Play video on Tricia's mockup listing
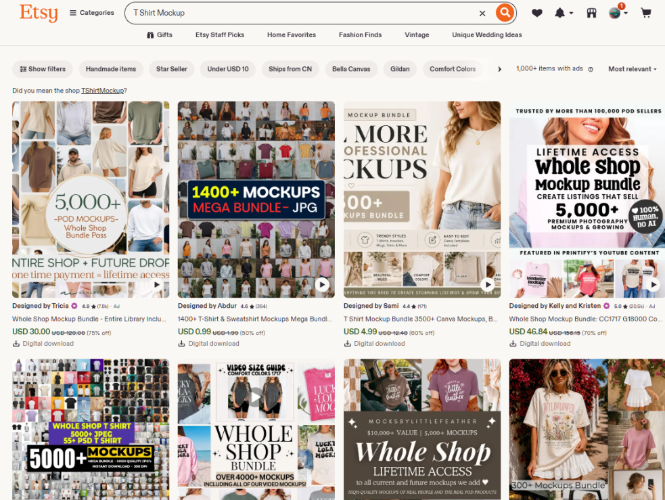 (x=156, y=285)
